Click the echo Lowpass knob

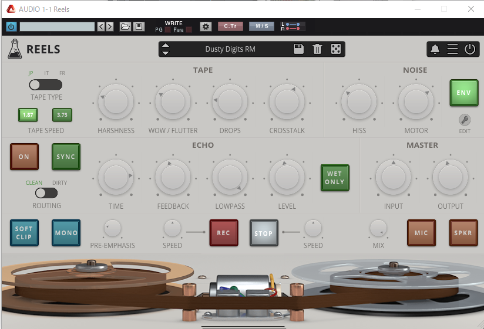[x=230, y=177]
